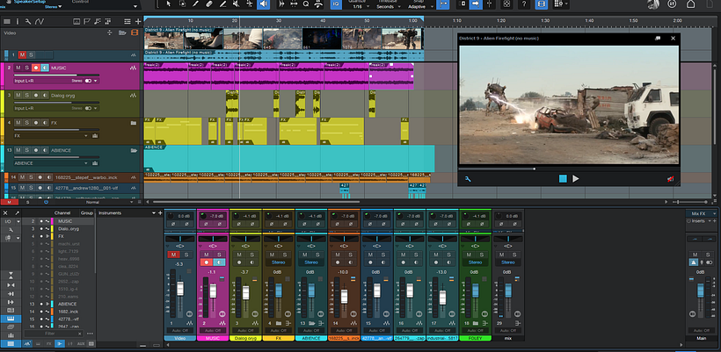Select the Listen speaker tool
The width and height of the screenshot is (721, 352).
click(x=263, y=4)
